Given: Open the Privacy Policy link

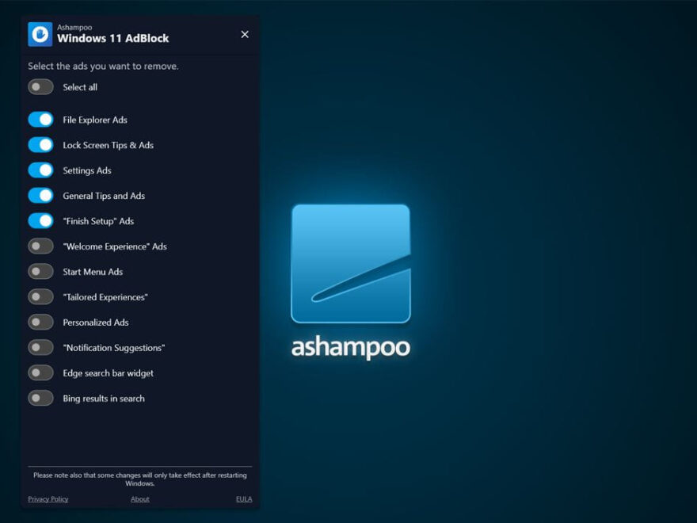Looking at the screenshot, I should click(48, 499).
